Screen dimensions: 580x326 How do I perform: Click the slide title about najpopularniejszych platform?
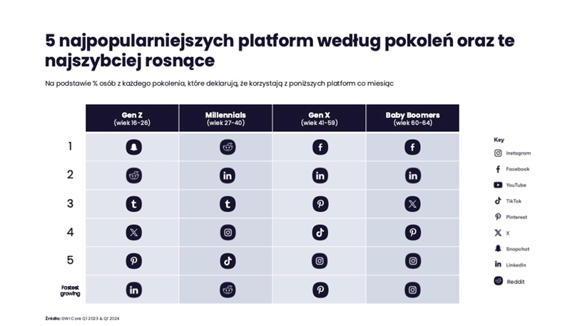point(279,50)
